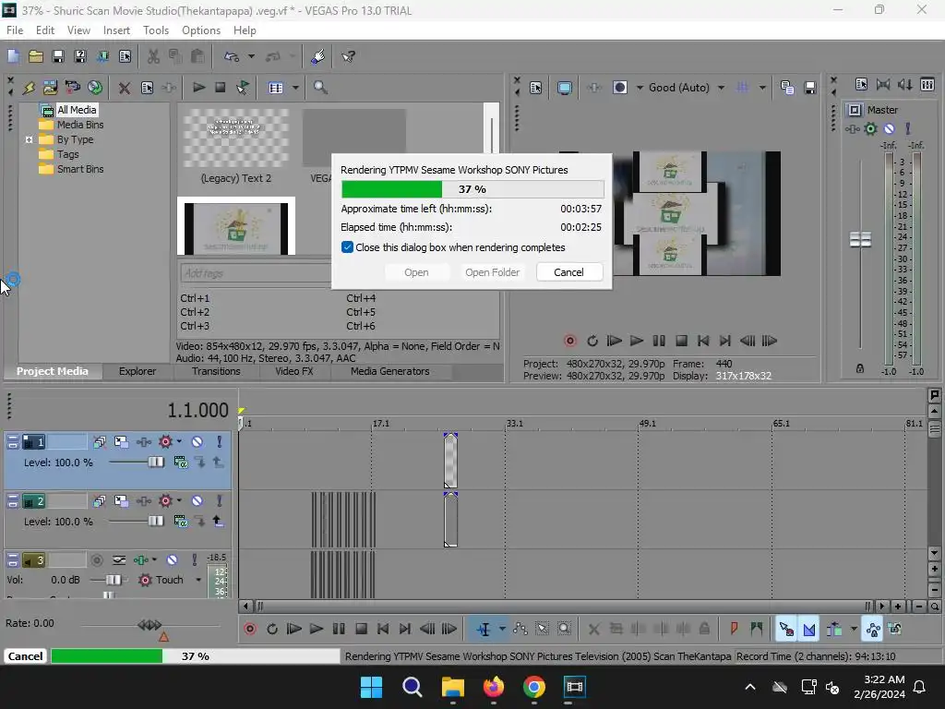Open the Undo history dropdown arrow
Viewport: 945px width, 709px height.
[251, 56]
